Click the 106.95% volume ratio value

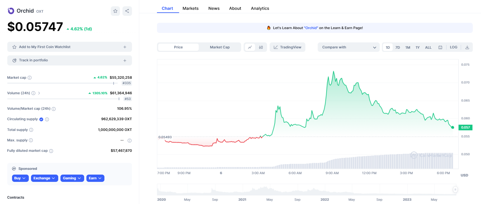(x=124, y=109)
